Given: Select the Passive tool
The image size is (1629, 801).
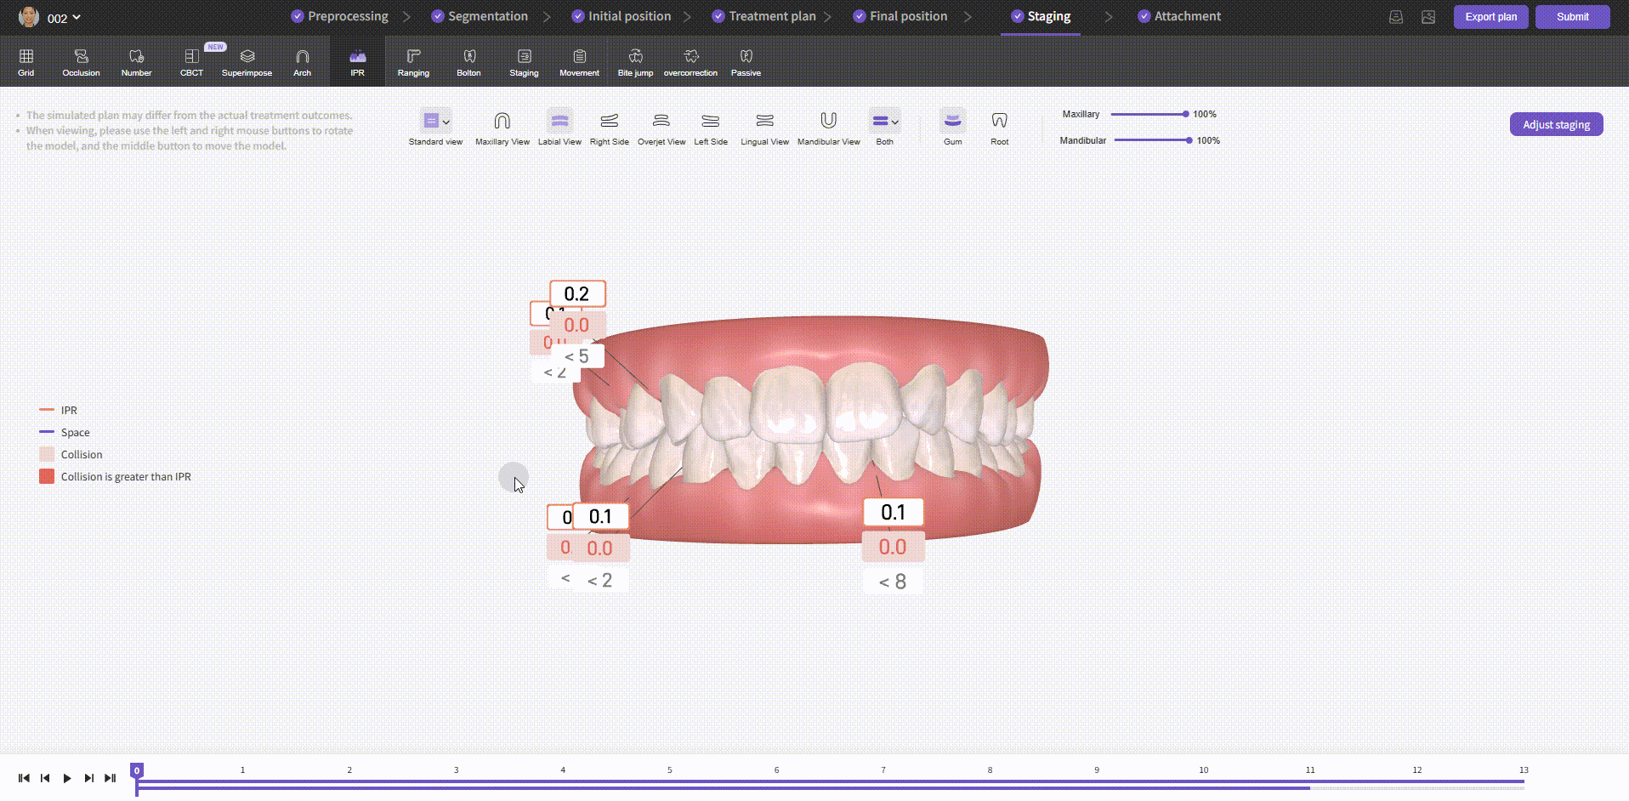Looking at the screenshot, I should coord(746,62).
